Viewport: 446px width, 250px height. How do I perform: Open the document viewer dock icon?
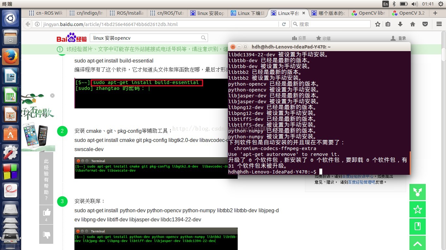10,190
